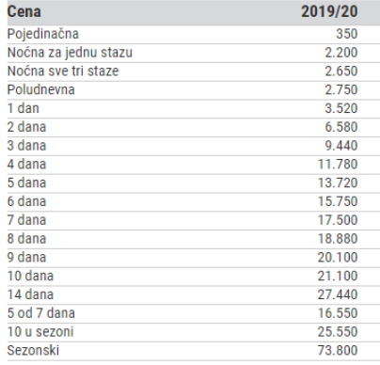Click the price 3.520
The width and height of the screenshot is (380, 365).
[x=341, y=108]
